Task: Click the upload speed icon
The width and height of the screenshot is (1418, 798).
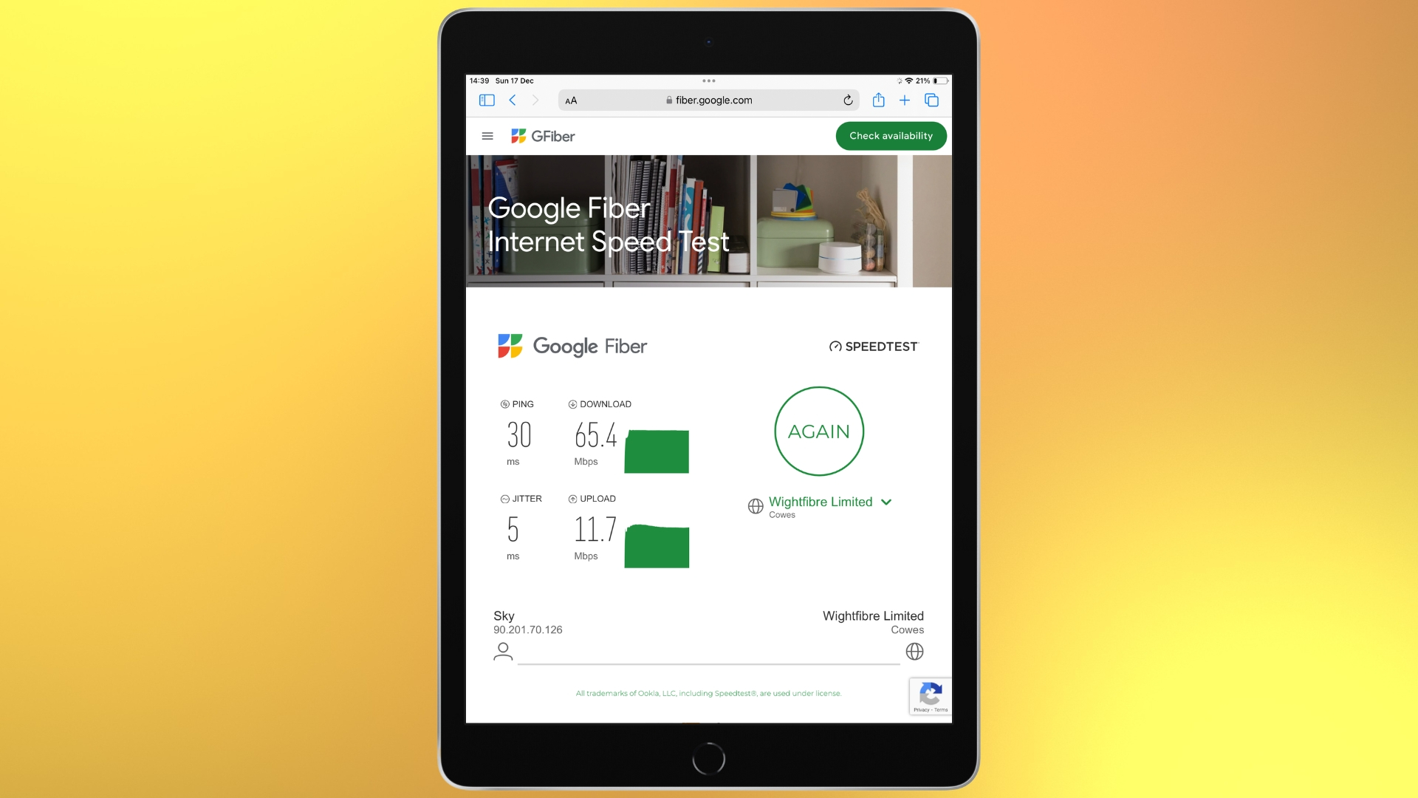Action: point(572,498)
